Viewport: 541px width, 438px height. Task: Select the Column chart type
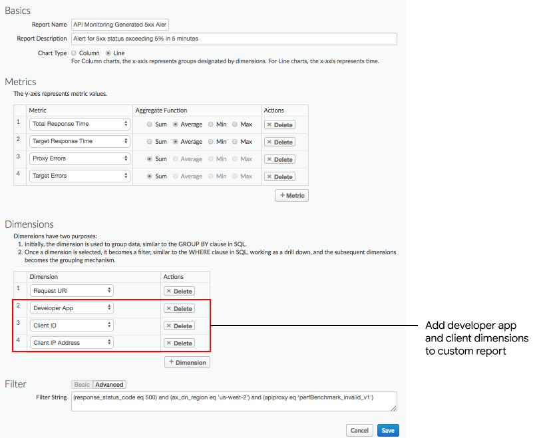click(75, 53)
